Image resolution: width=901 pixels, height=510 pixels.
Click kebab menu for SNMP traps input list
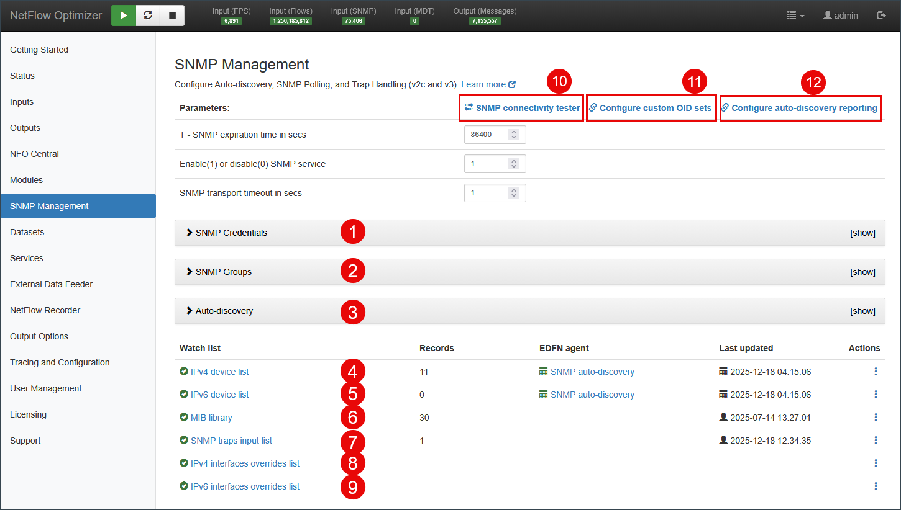point(876,441)
